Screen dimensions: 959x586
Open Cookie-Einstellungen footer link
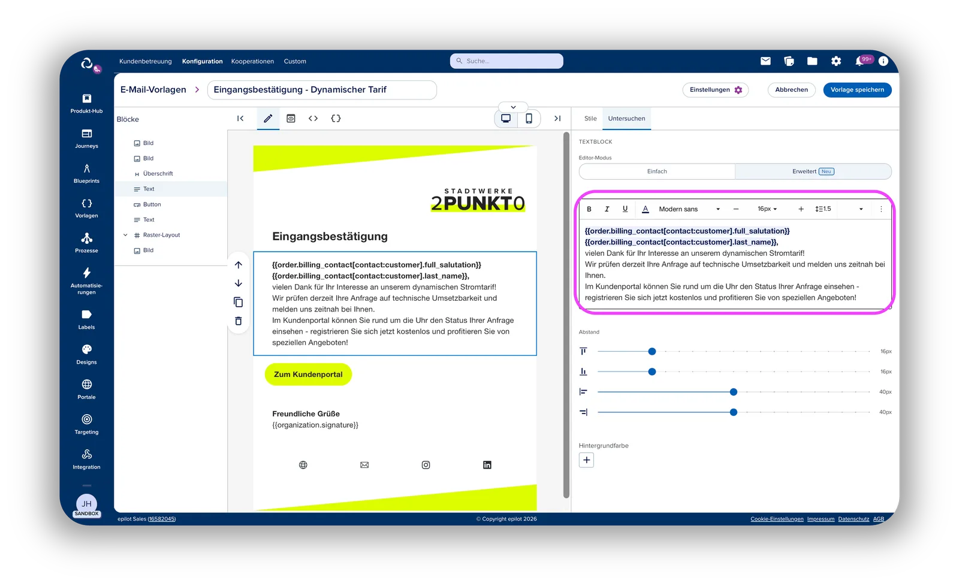[x=777, y=519]
